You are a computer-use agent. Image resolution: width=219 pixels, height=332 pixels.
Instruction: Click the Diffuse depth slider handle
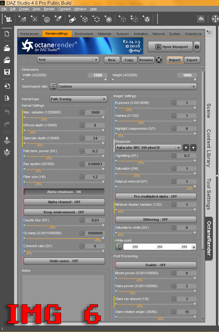coord(33,132)
